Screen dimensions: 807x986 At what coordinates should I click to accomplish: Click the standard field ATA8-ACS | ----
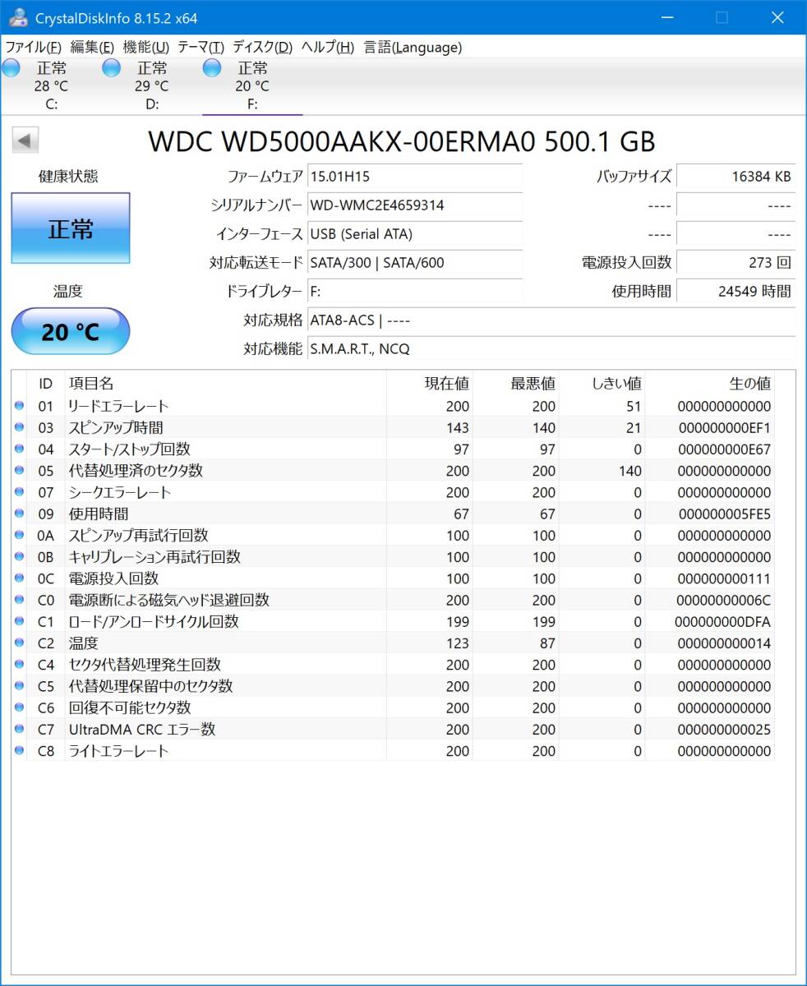tap(551, 320)
